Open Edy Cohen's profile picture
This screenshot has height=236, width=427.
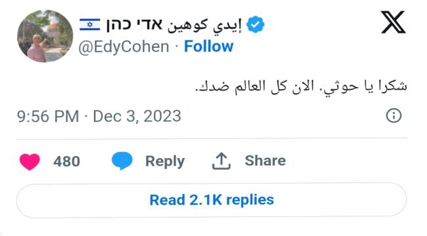point(45,36)
